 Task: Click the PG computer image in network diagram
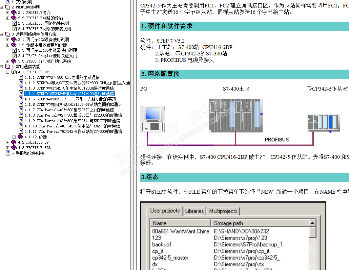click(x=152, y=119)
